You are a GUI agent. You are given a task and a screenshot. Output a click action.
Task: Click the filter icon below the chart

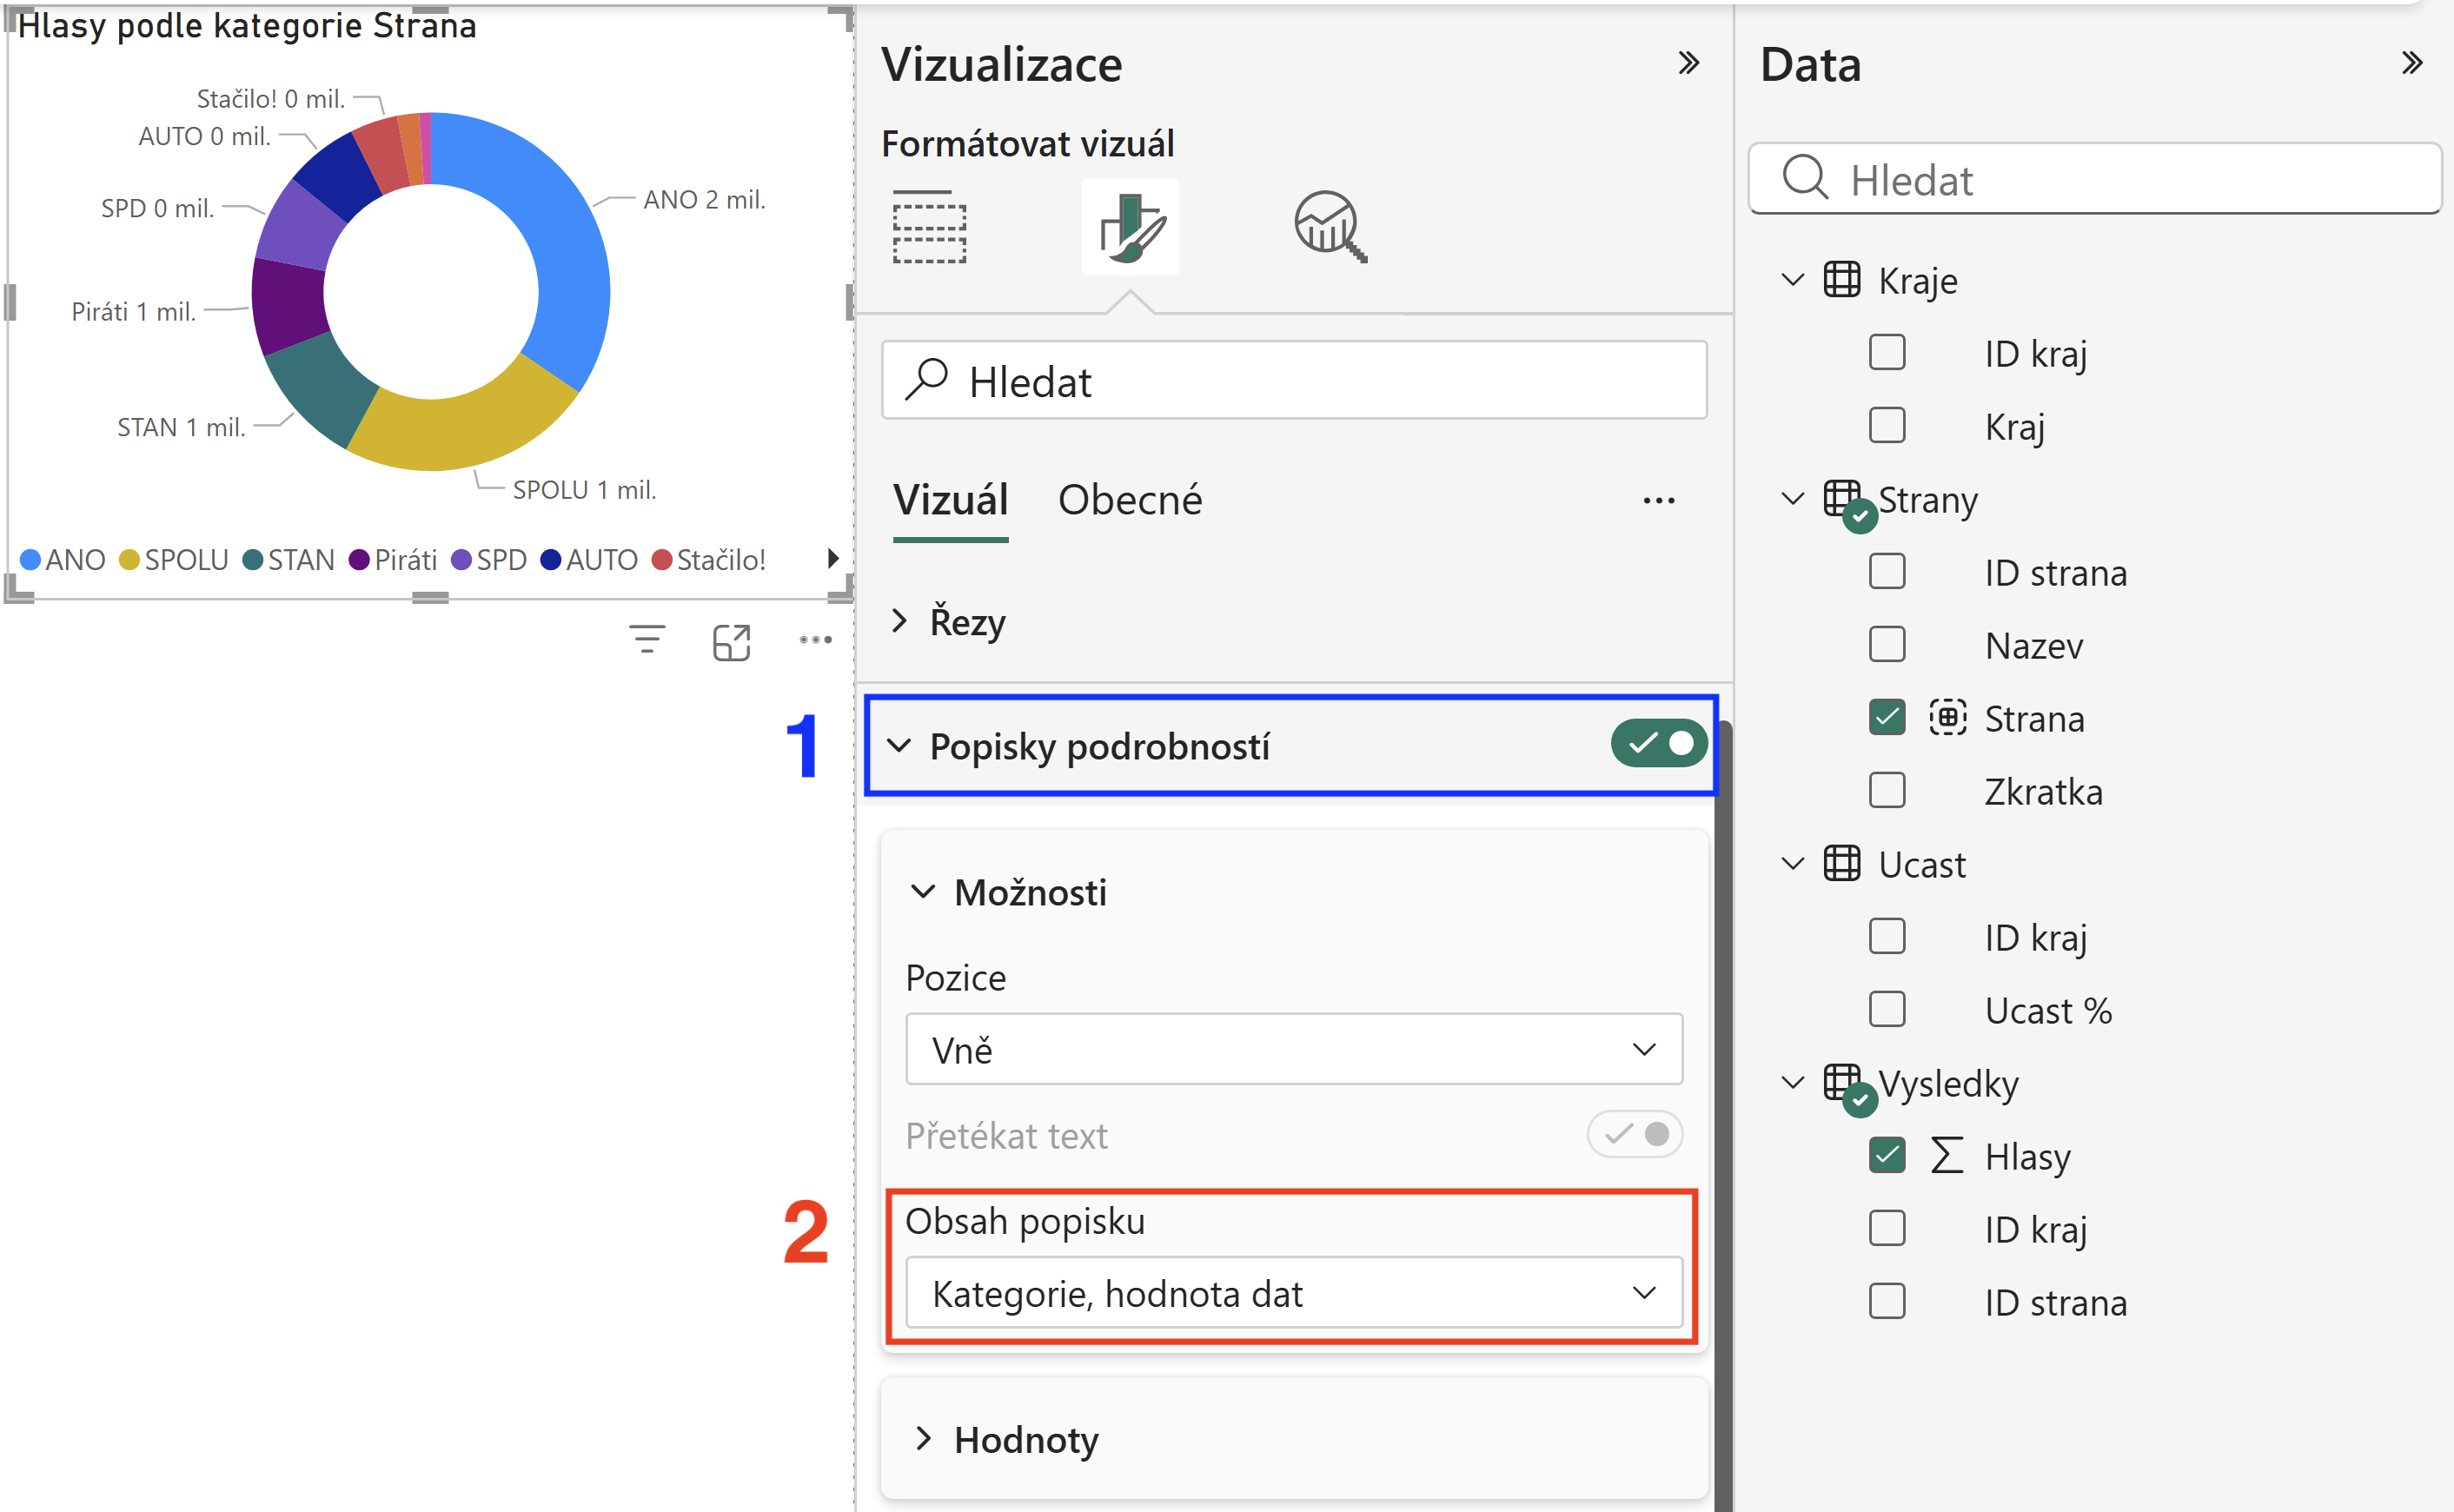coord(647,639)
